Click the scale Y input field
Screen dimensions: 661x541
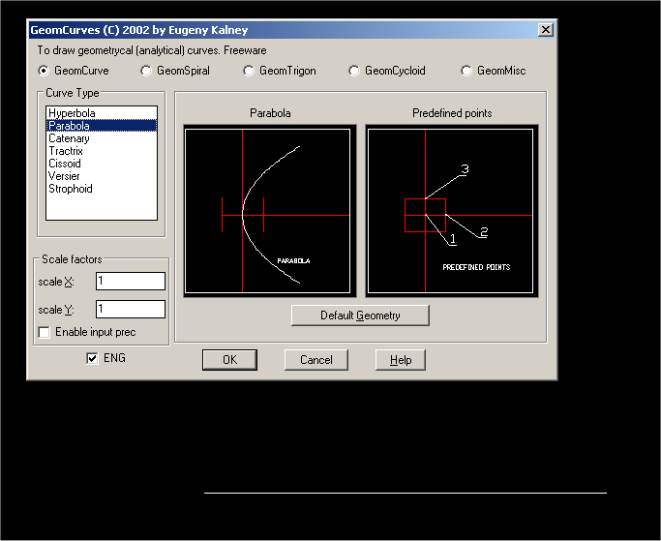[x=130, y=310]
